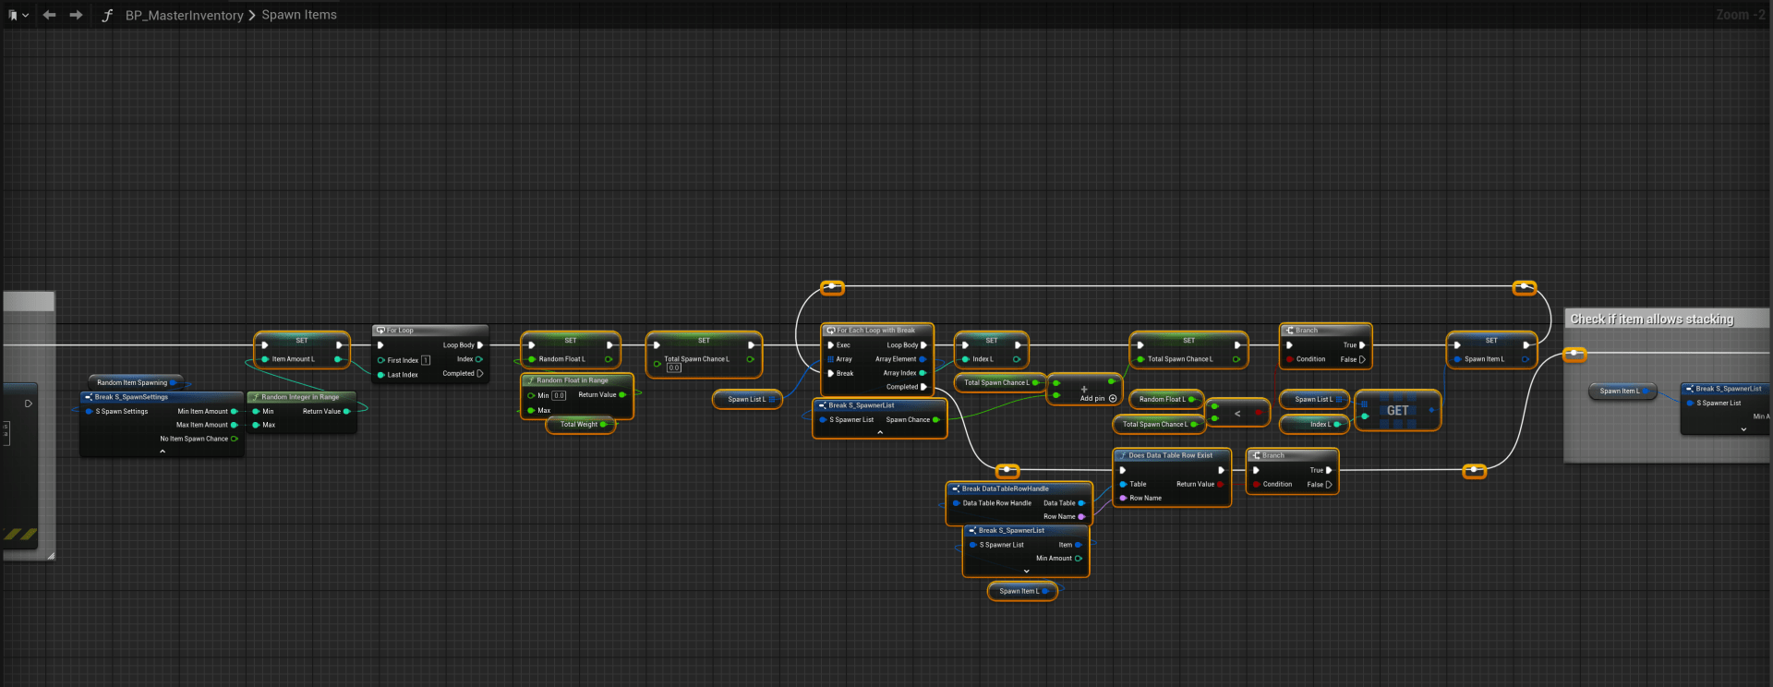Click the Loop Body exec pin on For Loop
Image resolution: width=1773 pixels, height=687 pixels.
[480, 345]
